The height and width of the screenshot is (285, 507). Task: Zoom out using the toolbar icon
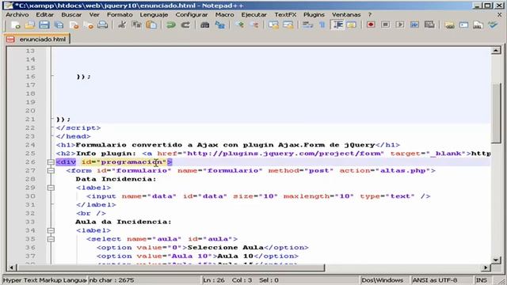(254, 25)
